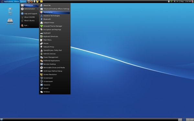Launch Firefox from top panel
194x121 pixels.
[32, 1]
